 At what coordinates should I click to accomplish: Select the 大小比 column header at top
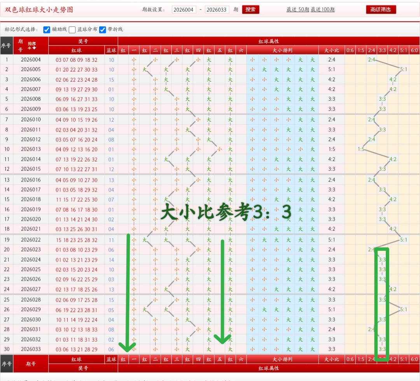point(332,50)
